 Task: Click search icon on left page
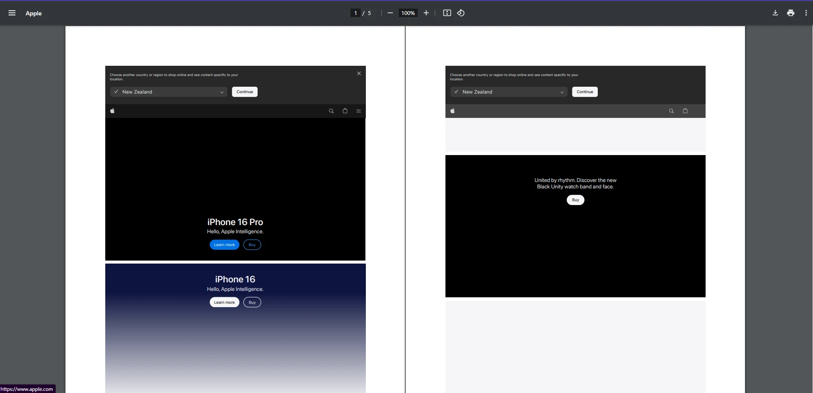pos(331,111)
